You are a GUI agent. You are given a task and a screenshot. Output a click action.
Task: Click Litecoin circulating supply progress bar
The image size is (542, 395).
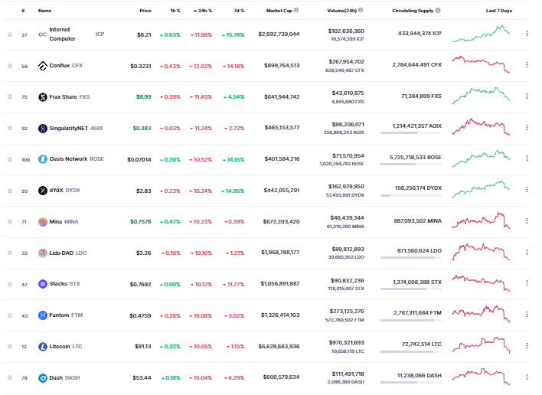tap(411, 351)
